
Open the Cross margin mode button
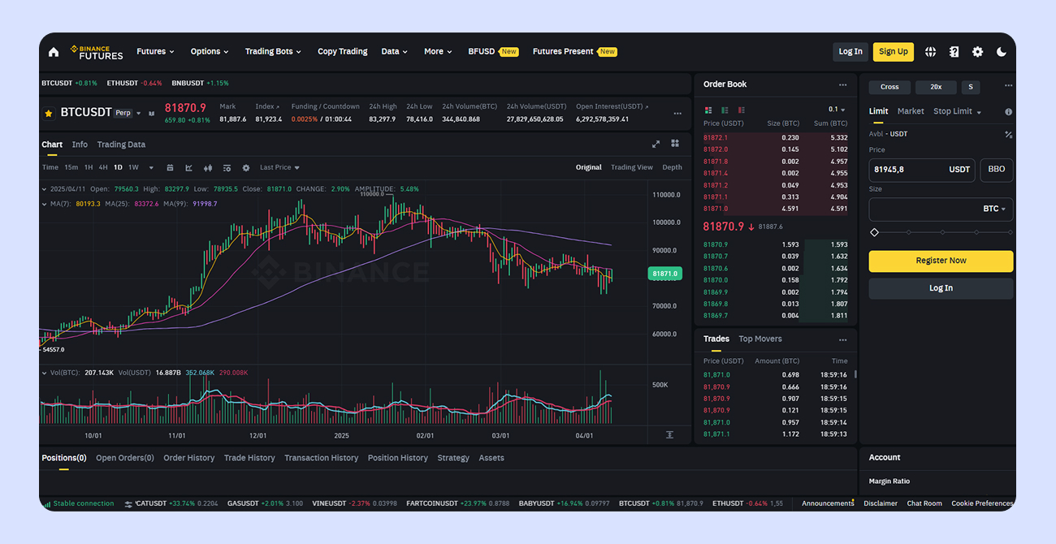pos(889,87)
